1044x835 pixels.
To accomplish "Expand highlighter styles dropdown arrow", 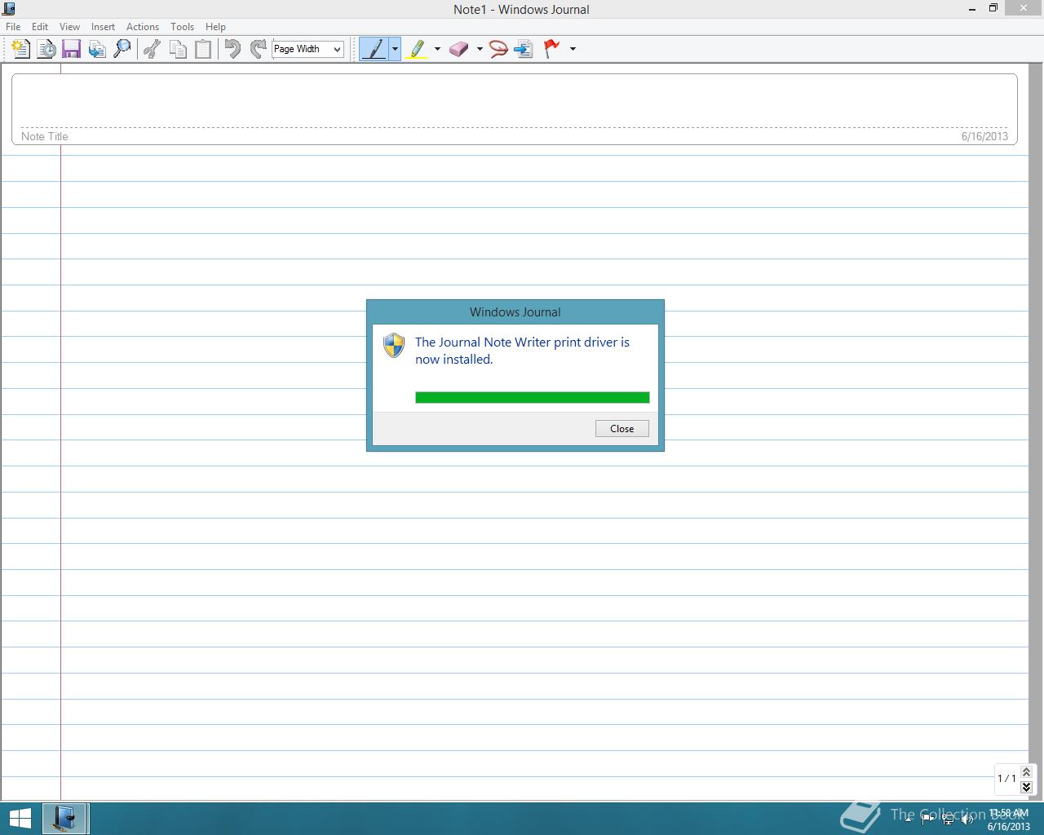I will pos(437,49).
